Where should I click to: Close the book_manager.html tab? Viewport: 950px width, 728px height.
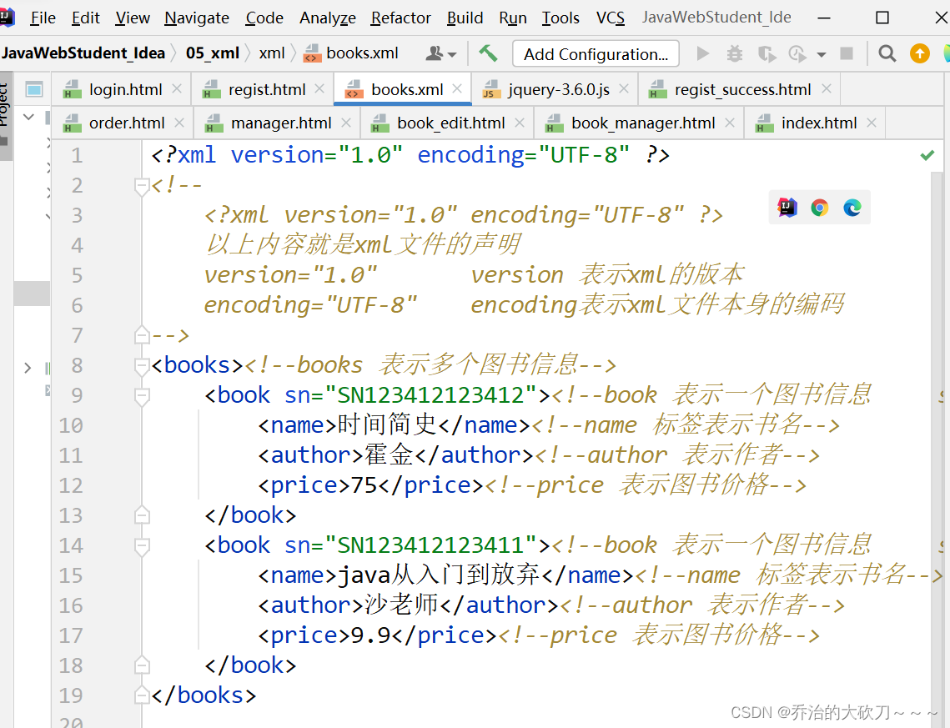tap(730, 123)
